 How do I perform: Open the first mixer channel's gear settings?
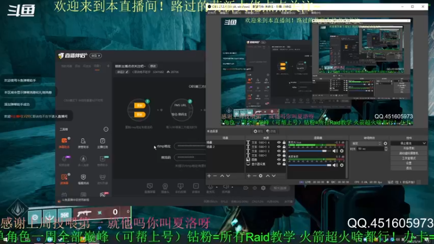(342, 151)
